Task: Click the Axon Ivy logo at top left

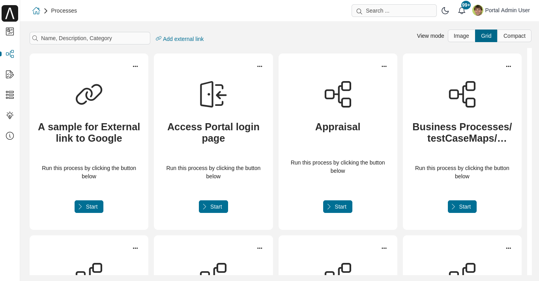Action: pos(9,13)
